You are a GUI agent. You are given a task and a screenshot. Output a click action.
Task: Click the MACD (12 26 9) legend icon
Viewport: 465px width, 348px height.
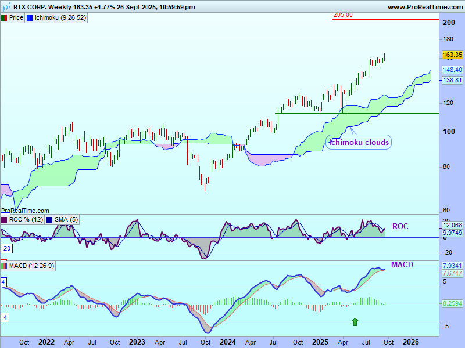[x=5, y=266]
